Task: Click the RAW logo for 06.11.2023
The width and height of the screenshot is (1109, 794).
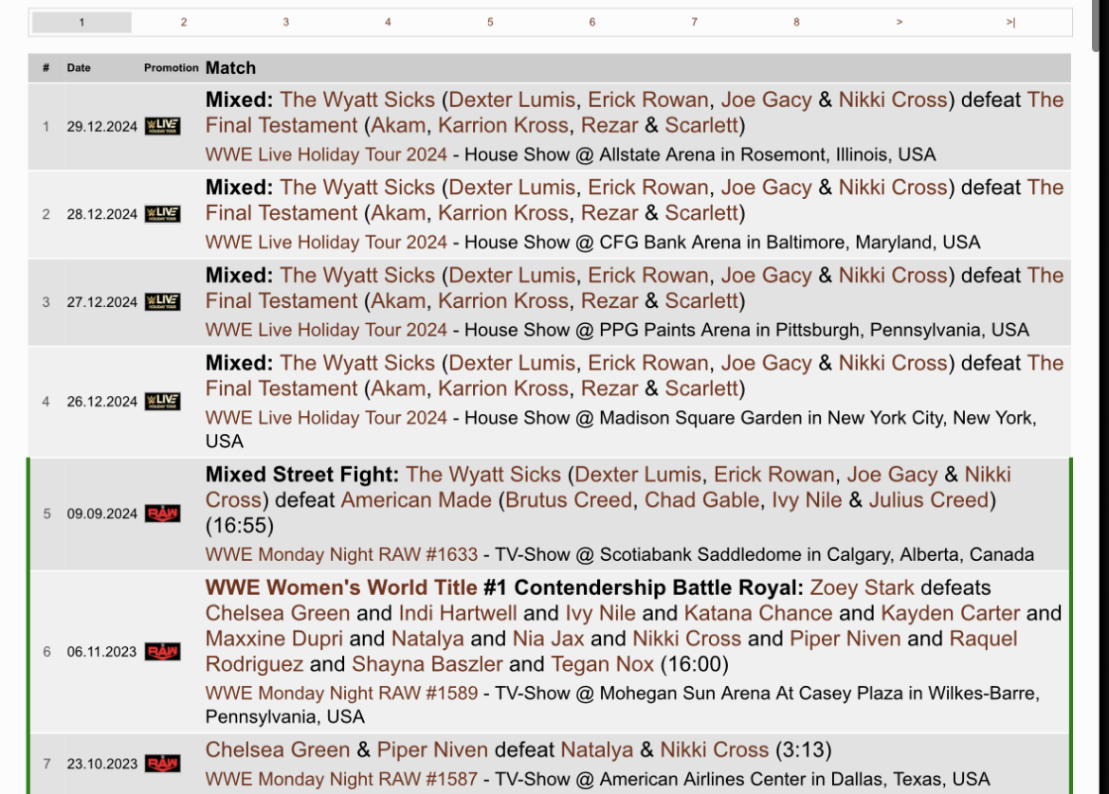Action: click(163, 651)
